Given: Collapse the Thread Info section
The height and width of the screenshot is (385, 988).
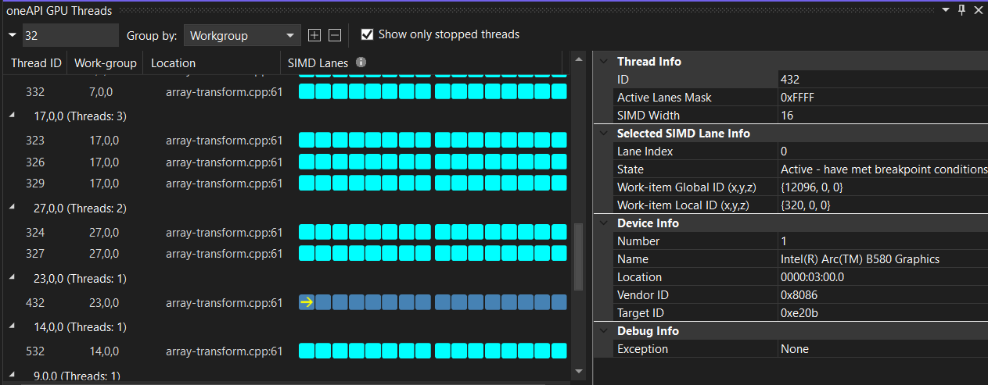Looking at the screenshot, I should [x=603, y=62].
